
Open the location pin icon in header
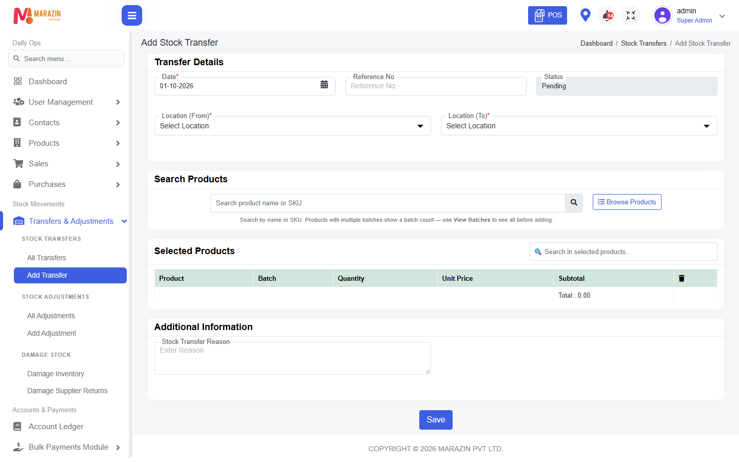585,15
